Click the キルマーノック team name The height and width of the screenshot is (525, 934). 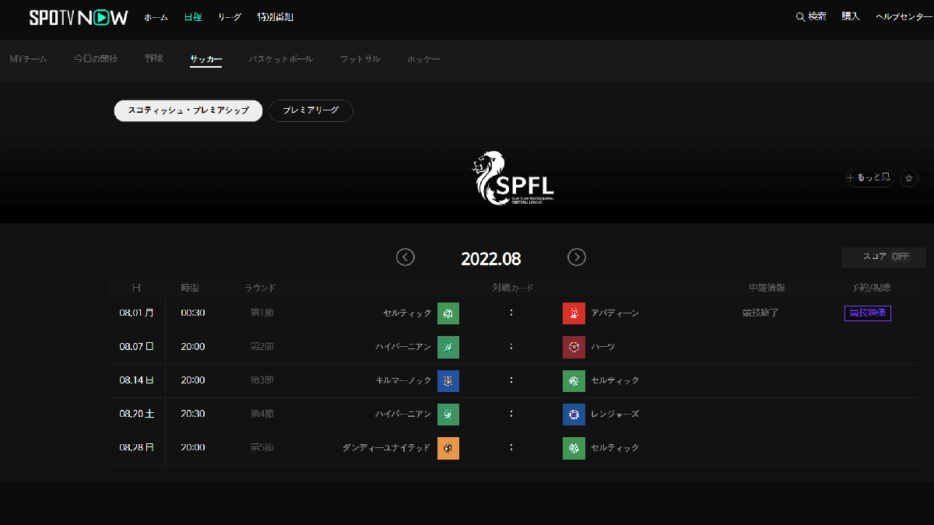click(403, 381)
